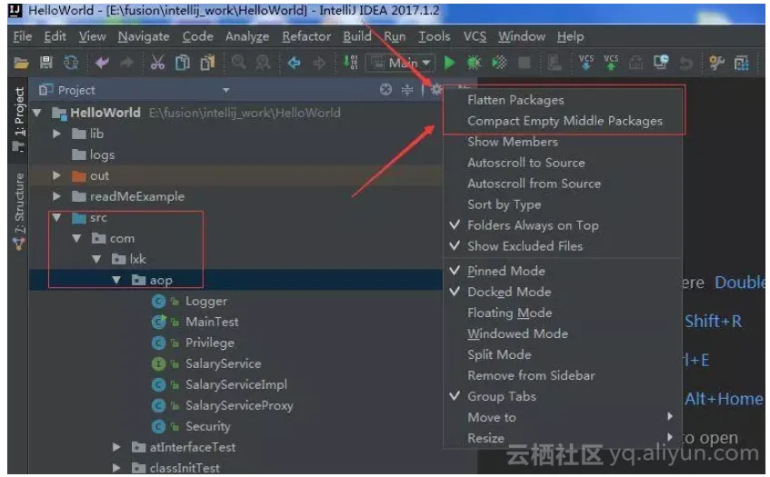
Task: Open the Project panel gear settings icon
Action: [436, 90]
